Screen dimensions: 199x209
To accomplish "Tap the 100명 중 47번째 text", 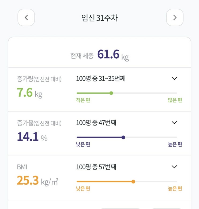I will point(96,123).
